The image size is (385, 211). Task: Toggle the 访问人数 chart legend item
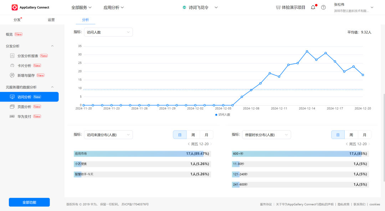[223, 115]
